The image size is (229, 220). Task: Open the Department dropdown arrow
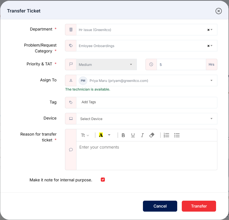pyautogui.click(x=211, y=30)
